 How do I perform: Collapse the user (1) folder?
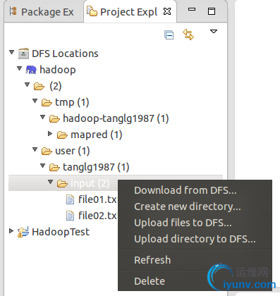pyautogui.click(x=35, y=149)
